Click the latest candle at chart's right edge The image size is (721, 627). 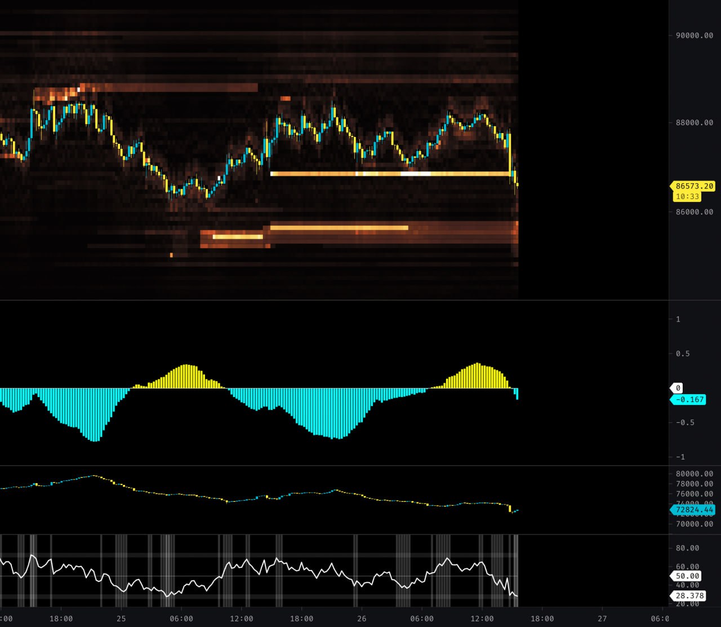point(517,184)
